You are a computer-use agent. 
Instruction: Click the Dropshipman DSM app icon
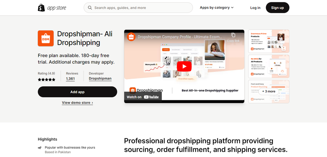[46, 38]
